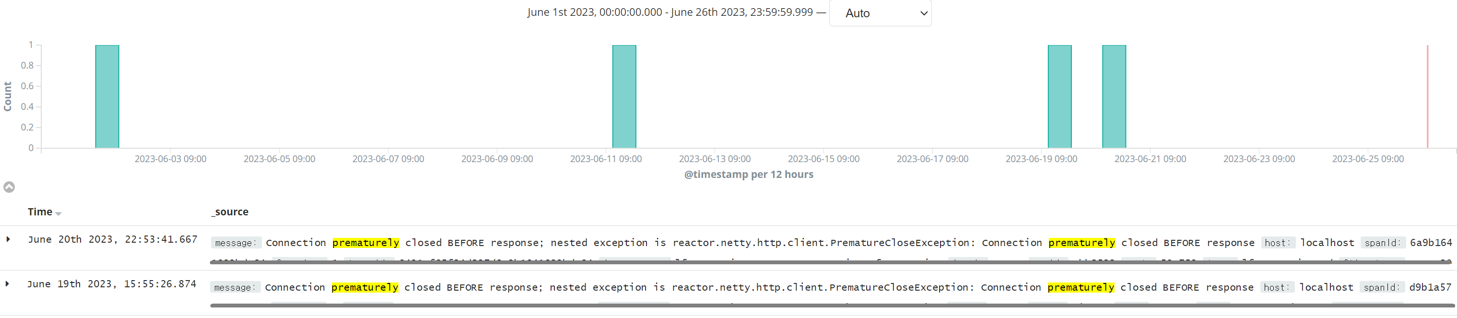Click the message field badge in first row
Viewport: 1457px width, 318px height.
[236, 243]
